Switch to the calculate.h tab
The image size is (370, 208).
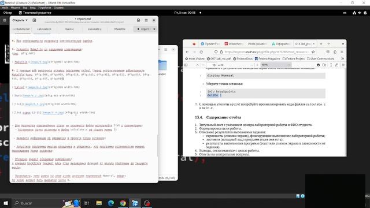pyautogui.click(x=44, y=29)
